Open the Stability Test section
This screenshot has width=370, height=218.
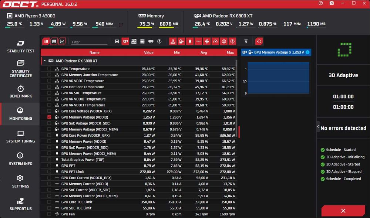click(x=20, y=47)
